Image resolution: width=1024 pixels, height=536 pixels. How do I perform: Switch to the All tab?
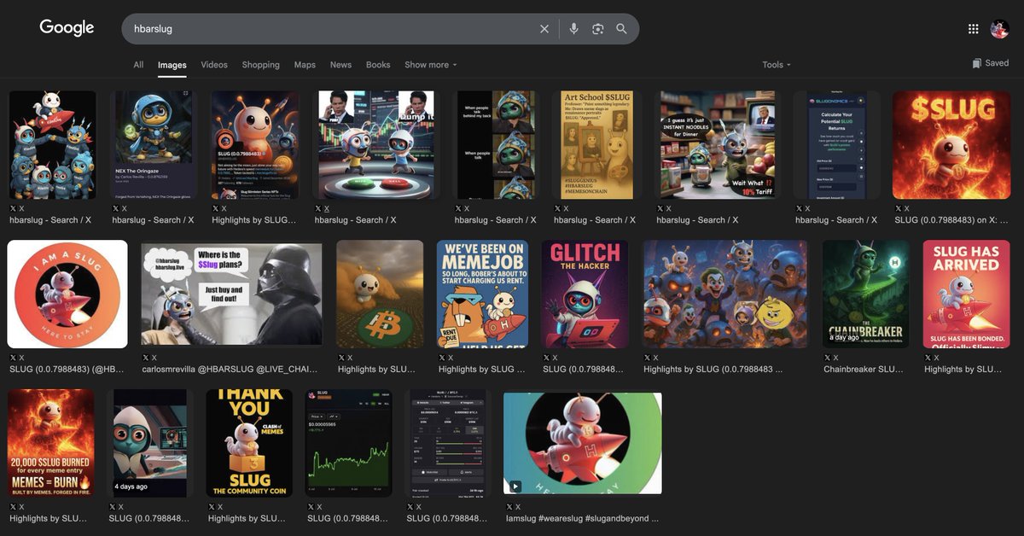pyautogui.click(x=138, y=65)
